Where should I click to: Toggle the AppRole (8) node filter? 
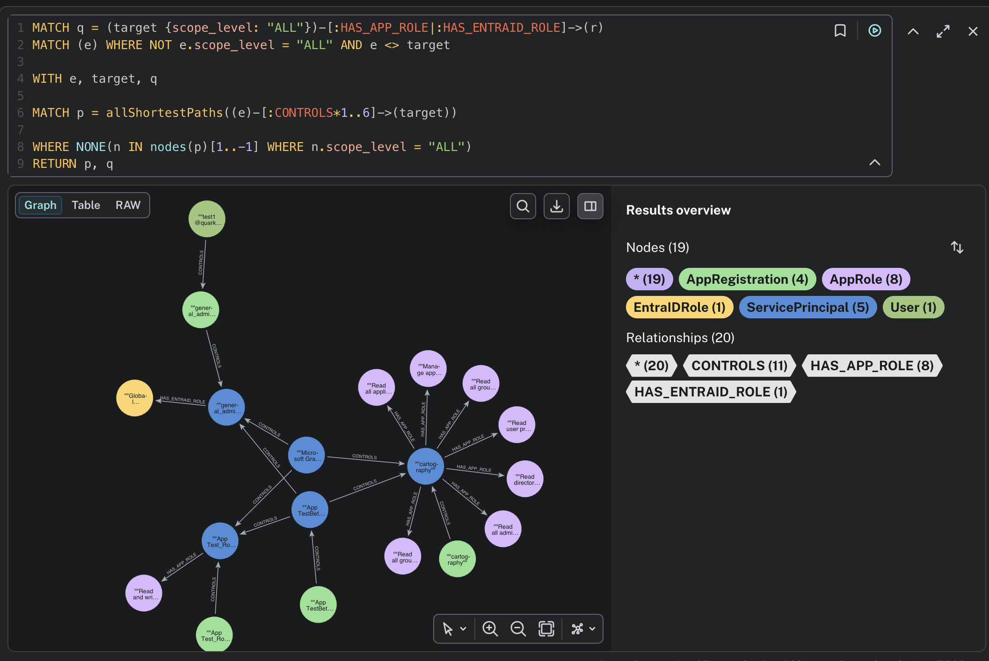point(866,279)
